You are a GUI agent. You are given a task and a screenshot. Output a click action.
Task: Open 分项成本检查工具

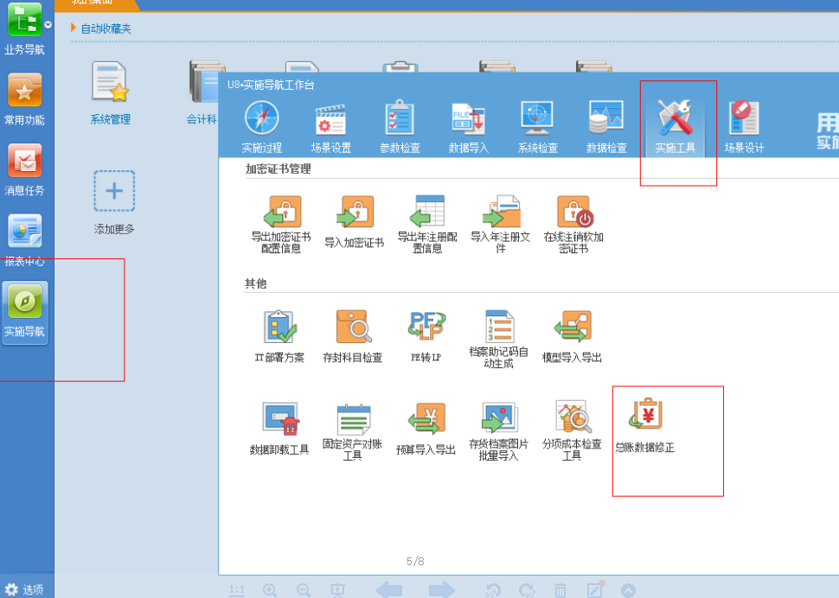572,420
